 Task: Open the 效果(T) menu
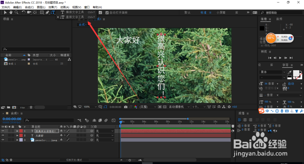53,7
